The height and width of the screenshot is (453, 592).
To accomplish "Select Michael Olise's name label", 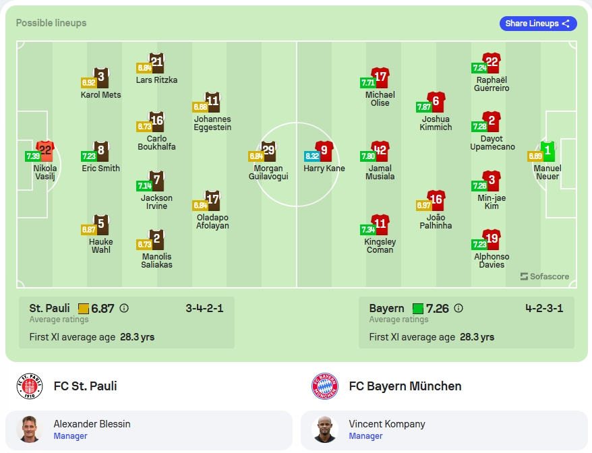I will [x=380, y=99].
